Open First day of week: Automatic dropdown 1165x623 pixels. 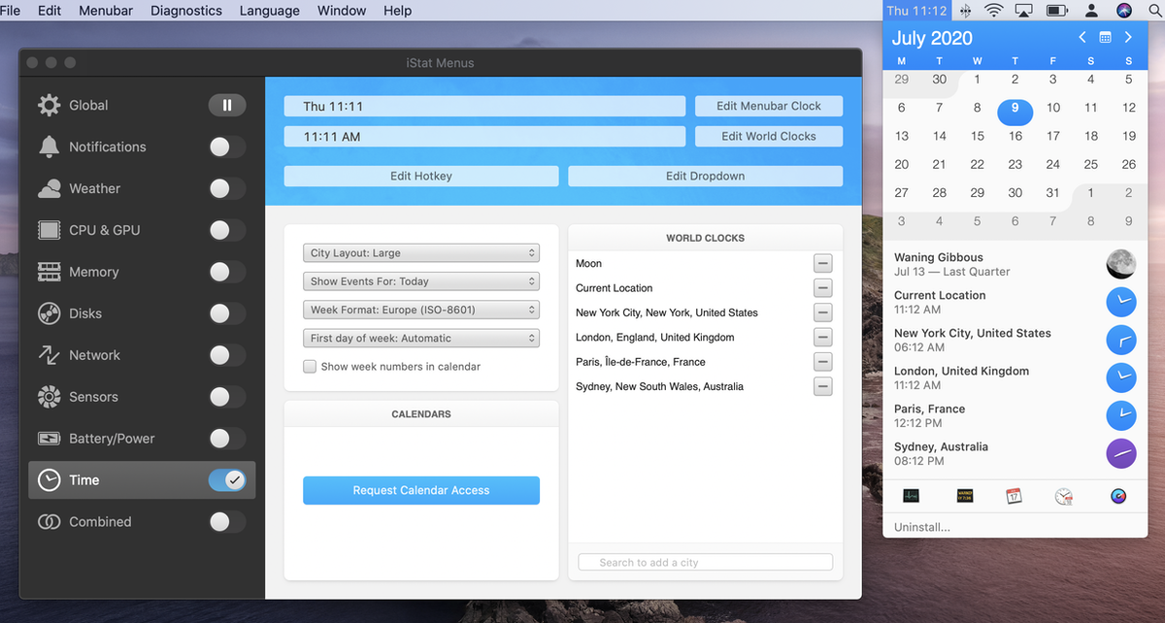tap(421, 339)
